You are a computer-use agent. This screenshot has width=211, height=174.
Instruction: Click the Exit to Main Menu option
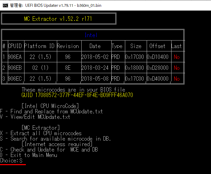[x=29, y=155]
